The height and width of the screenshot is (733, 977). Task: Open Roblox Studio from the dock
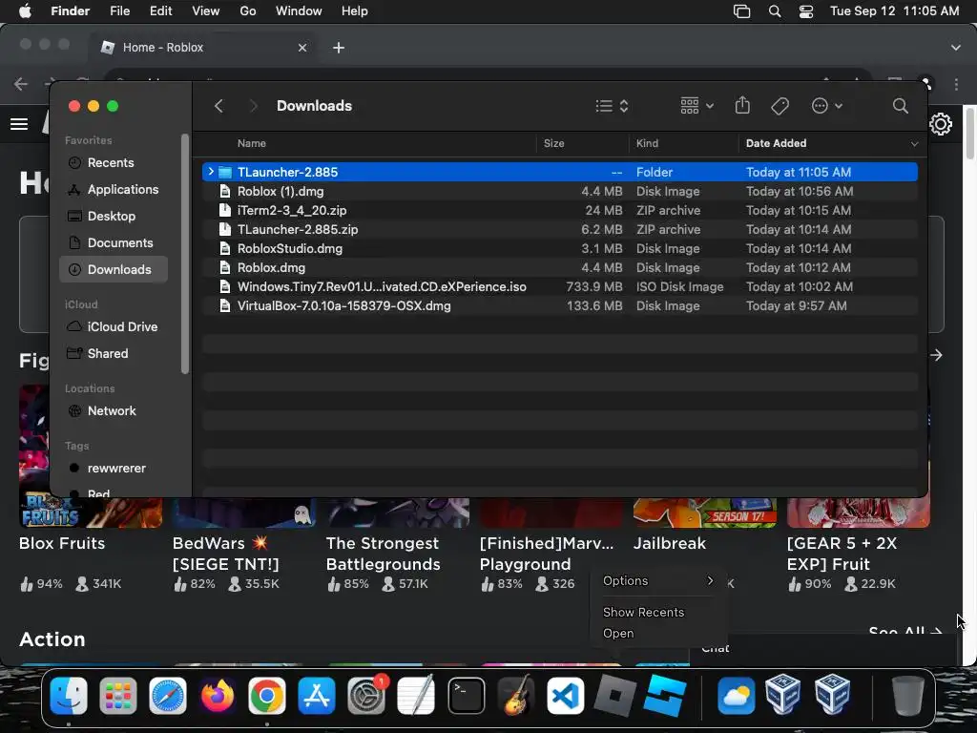[665, 695]
